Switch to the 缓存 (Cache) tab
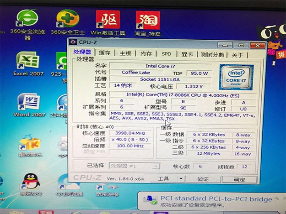286x214 pixels. [x=104, y=54]
